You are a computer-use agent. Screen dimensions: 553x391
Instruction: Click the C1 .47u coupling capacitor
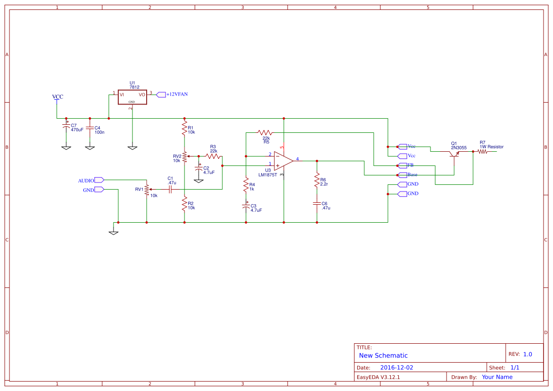(170, 189)
